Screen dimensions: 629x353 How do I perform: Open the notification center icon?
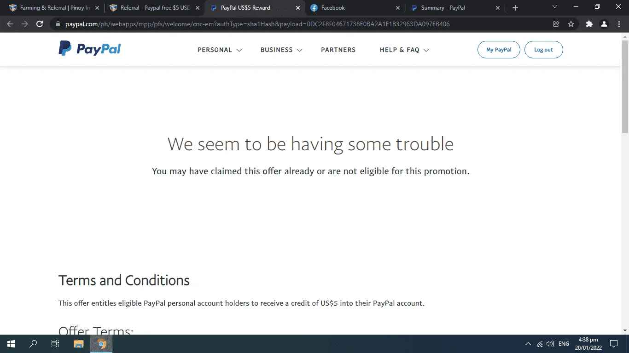[x=614, y=344]
